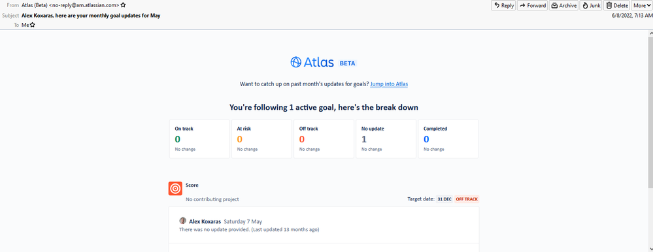653x252 pixels.
Task: Click the 31 DEC target date badge
Action: (444, 199)
